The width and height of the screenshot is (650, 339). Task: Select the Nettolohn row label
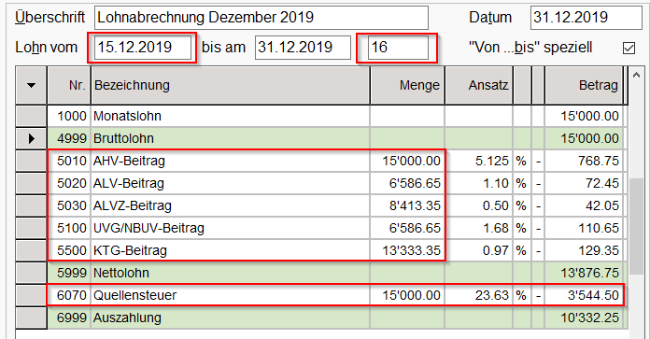(x=121, y=273)
